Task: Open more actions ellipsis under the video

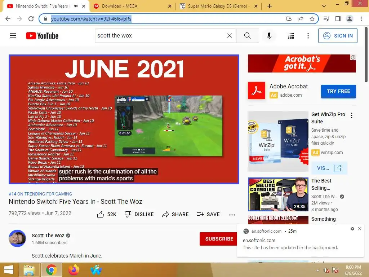Action: [232, 215]
